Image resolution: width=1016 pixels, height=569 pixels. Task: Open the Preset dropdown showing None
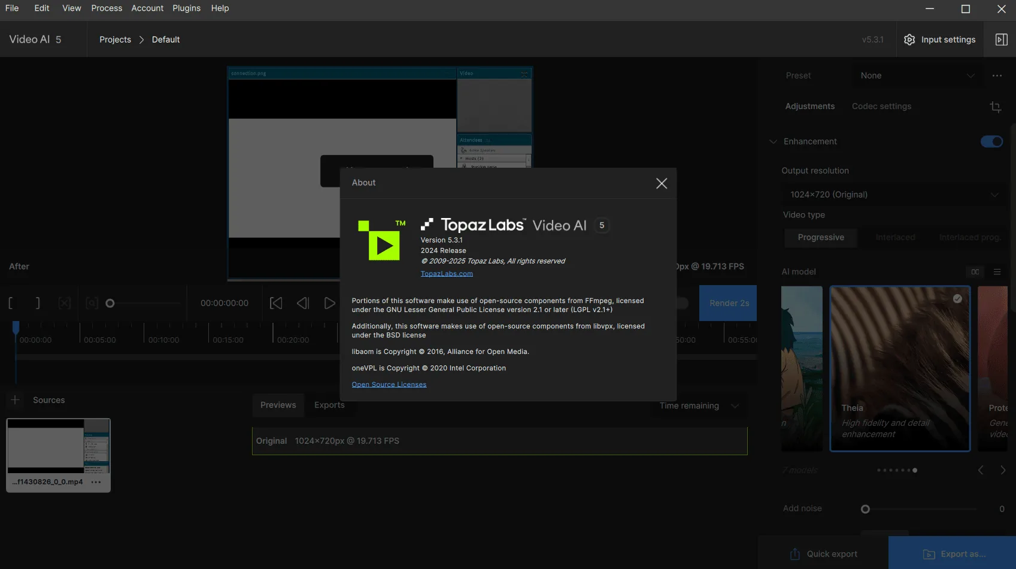point(917,75)
